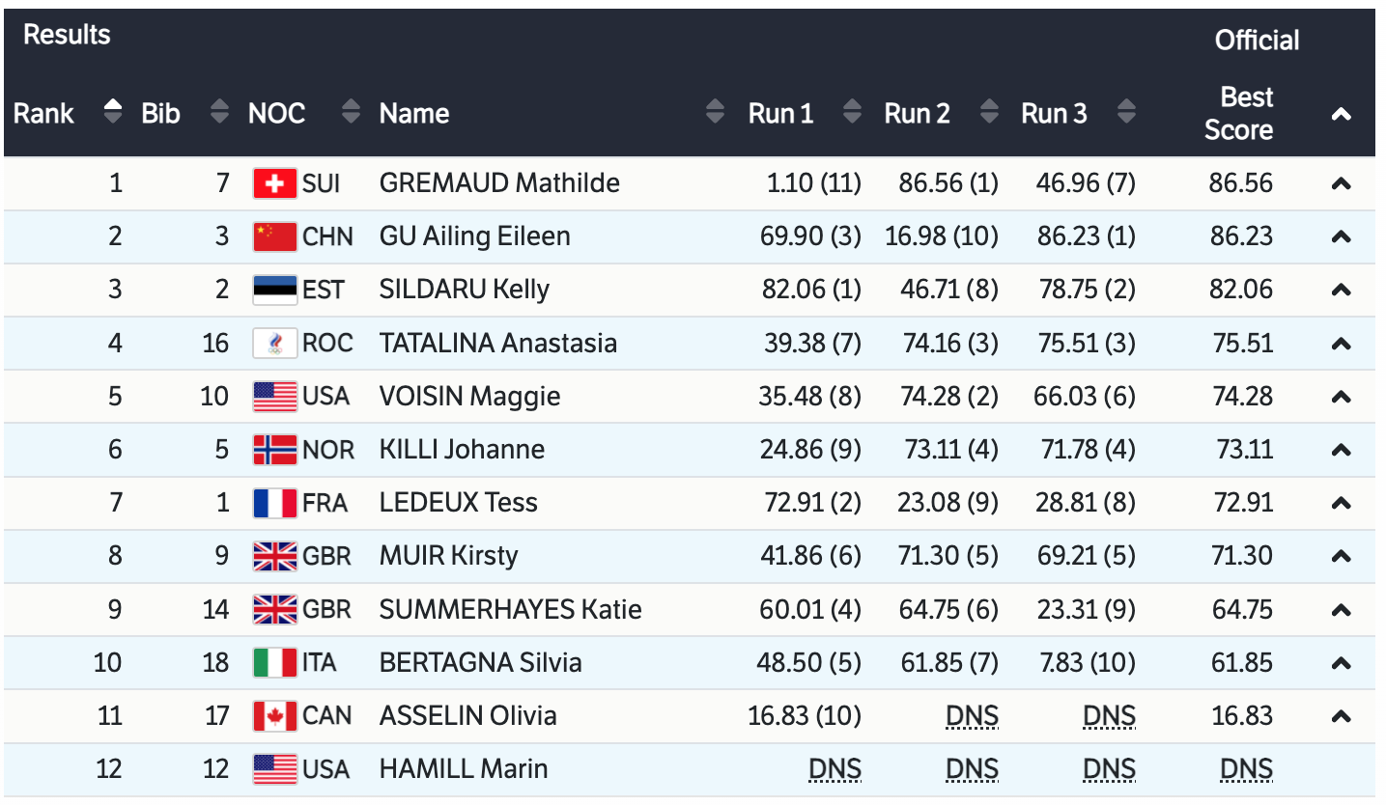This screenshot has height=805, width=1386.
Task: Click the Estonia flag next to EST
Action: click(x=274, y=290)
